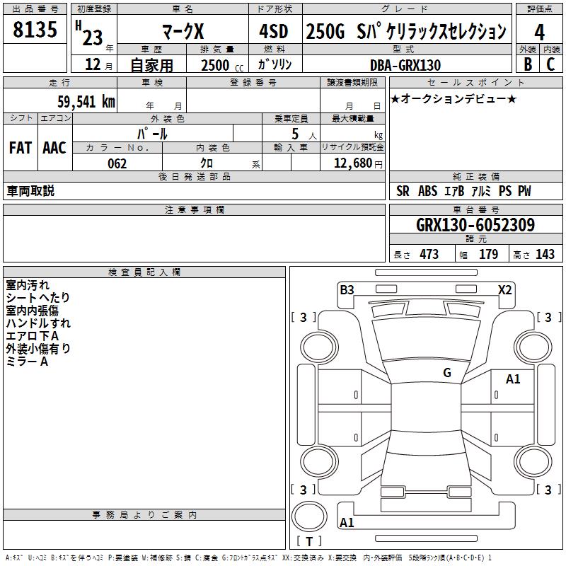Click the B3 damage marker on the car diagram
The width and height of the screenshot is (566, 566).
(347, 289)
